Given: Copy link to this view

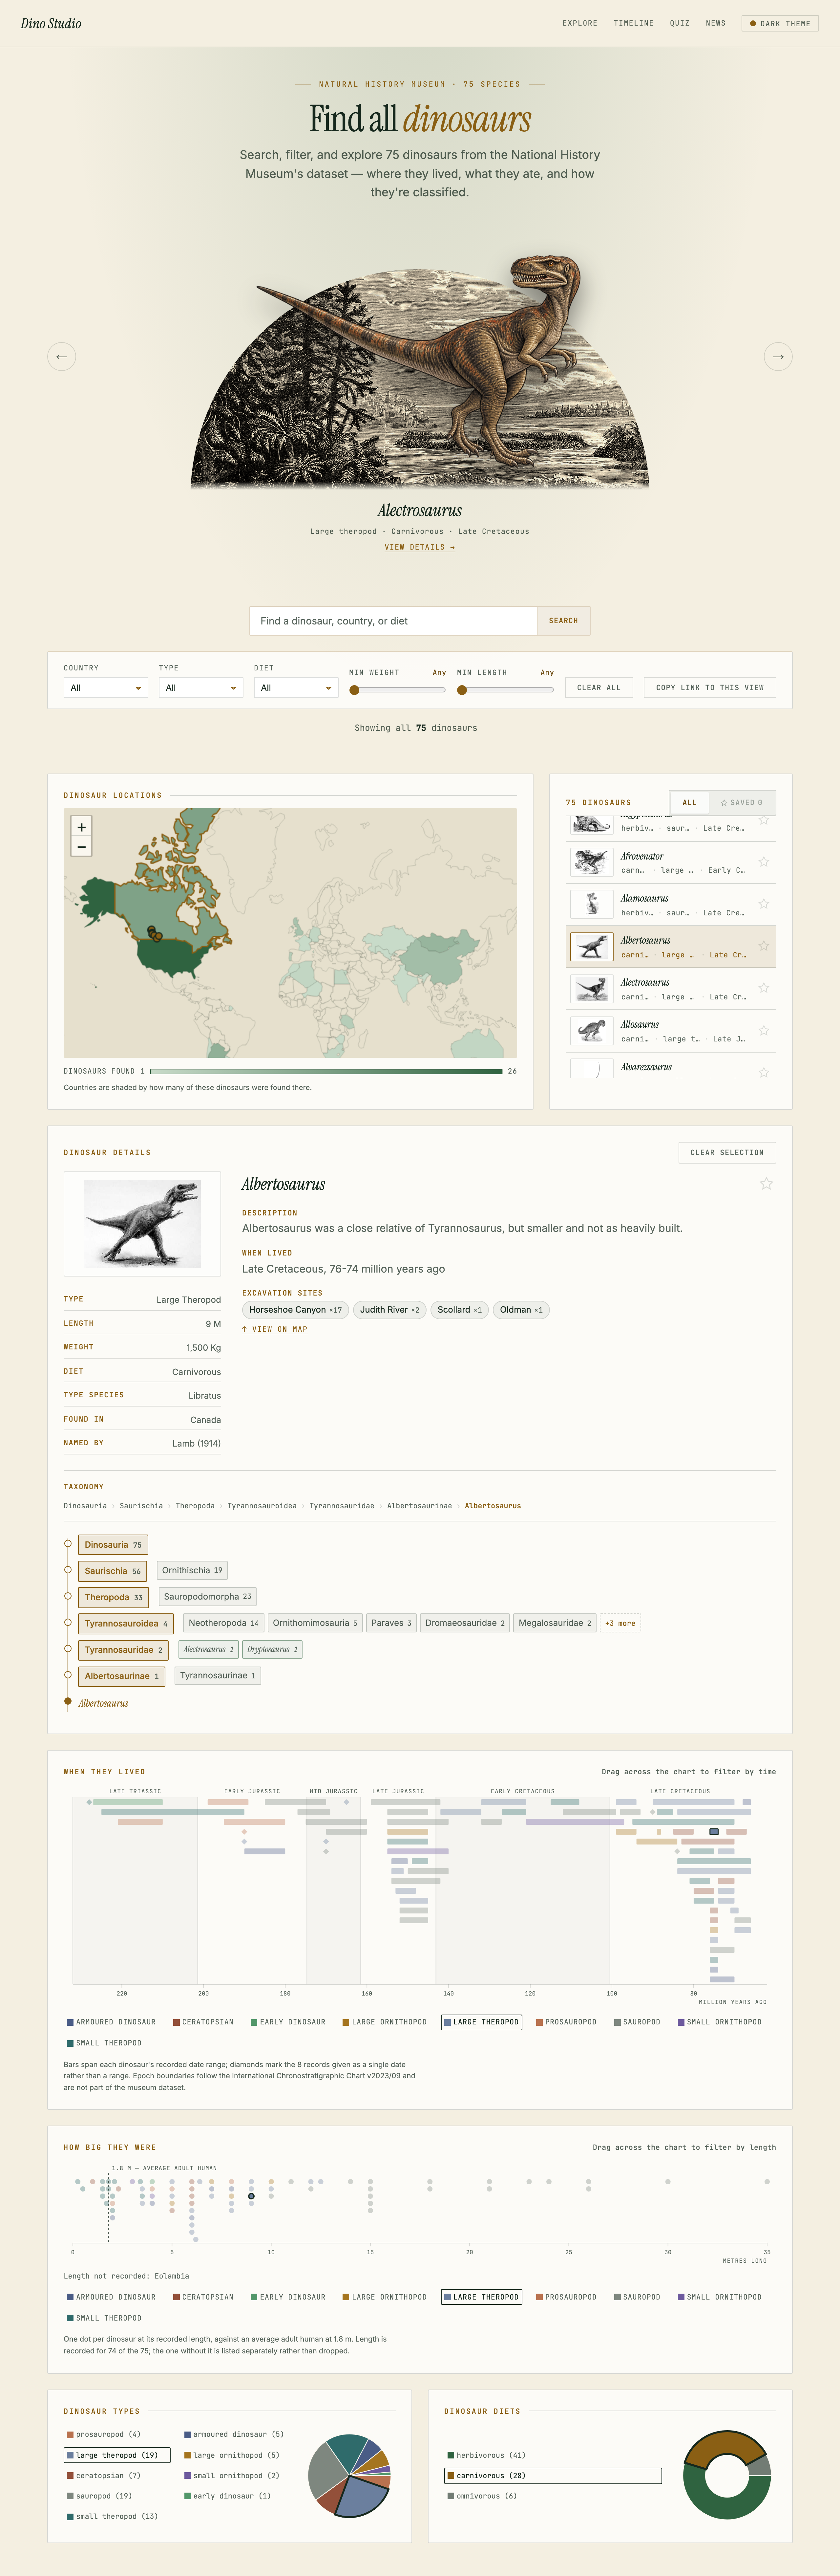Looking at the screenshot, I should pyautogui.click(x=710, y=688).
